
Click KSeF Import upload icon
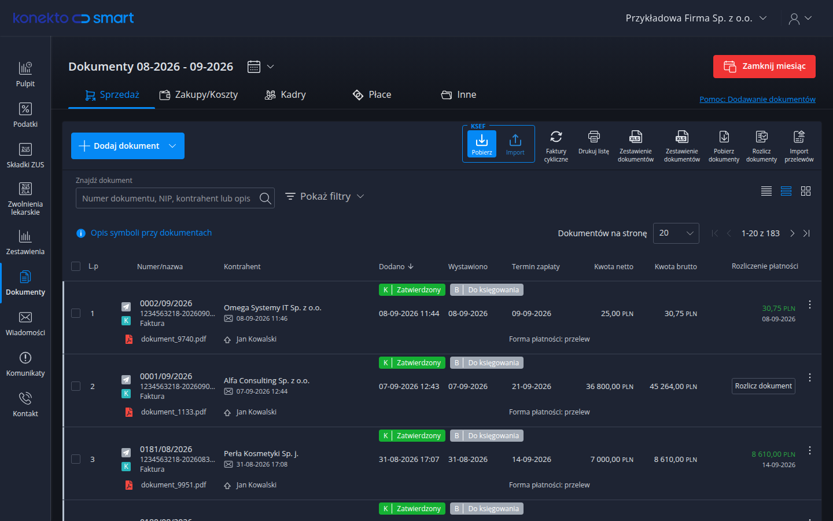pos(515,144)
